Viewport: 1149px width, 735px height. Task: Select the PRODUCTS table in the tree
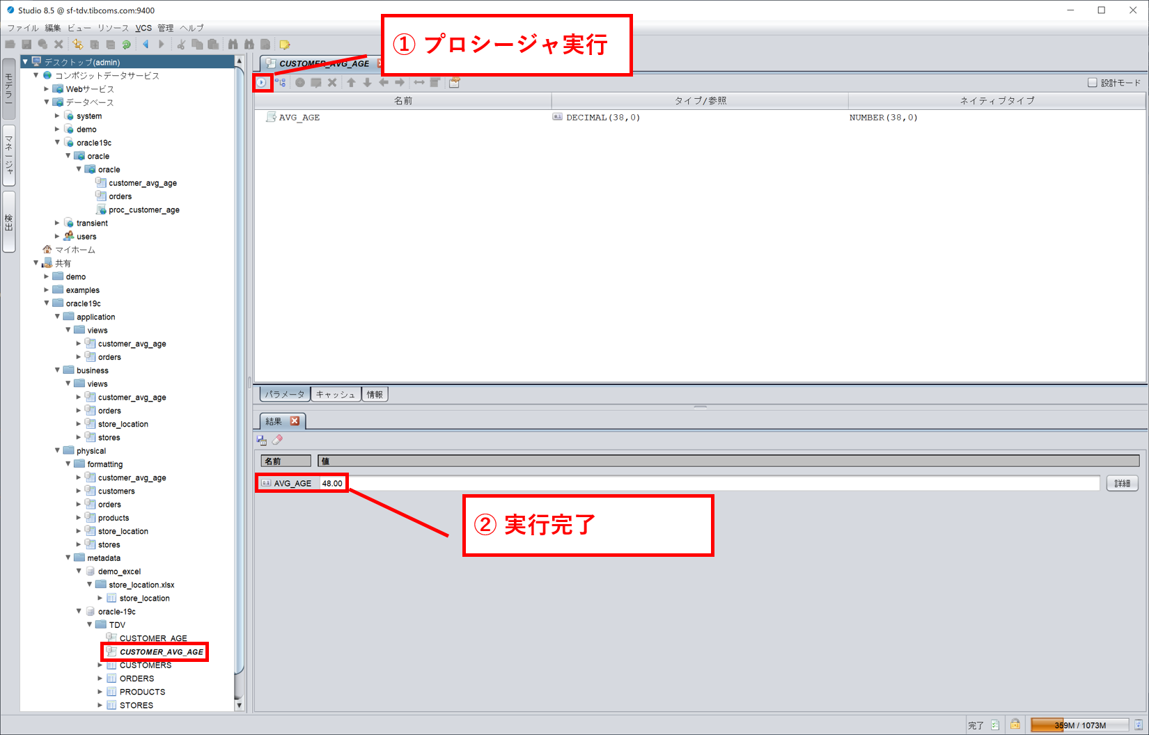coord(142,692)
